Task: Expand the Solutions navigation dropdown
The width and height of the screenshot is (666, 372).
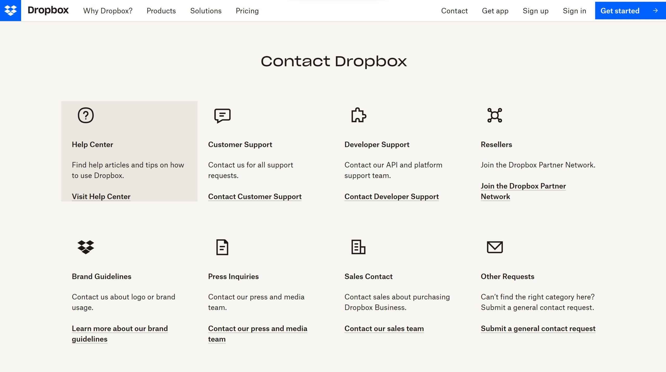Action: pos(206,10)
